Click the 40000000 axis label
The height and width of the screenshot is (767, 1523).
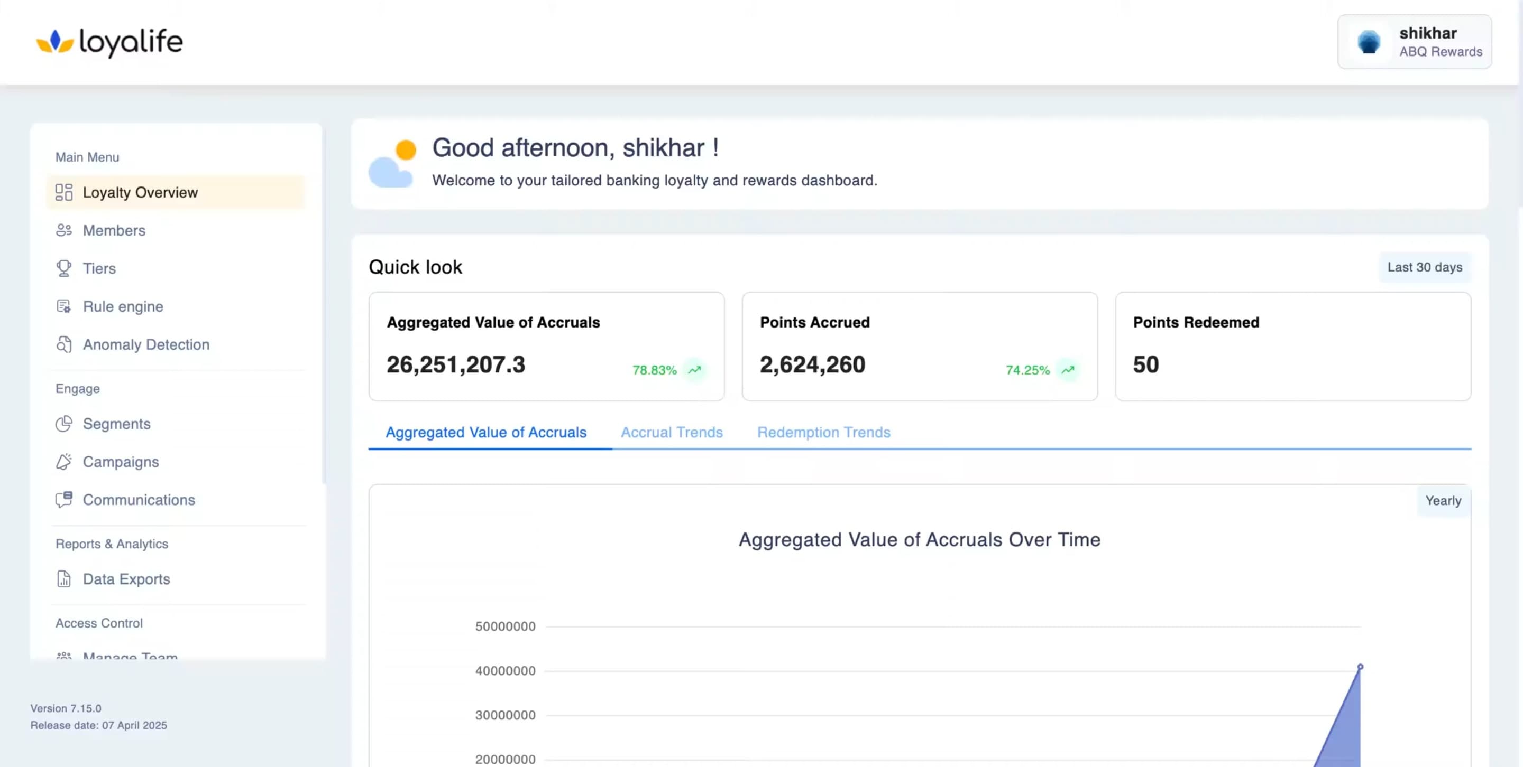click(x=506, y=671)
